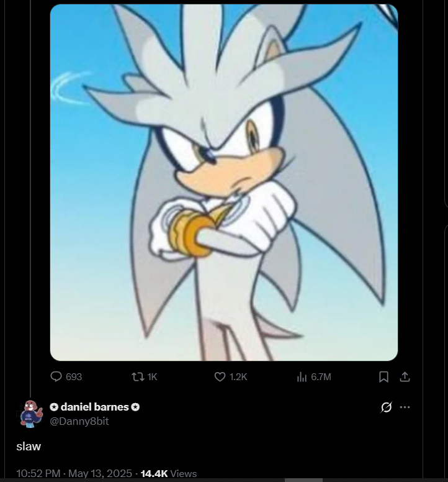Open view analytics bar-chart icon
Image resolution: width=448 pixels, height=482 pixels.
[x=302, y=377]
